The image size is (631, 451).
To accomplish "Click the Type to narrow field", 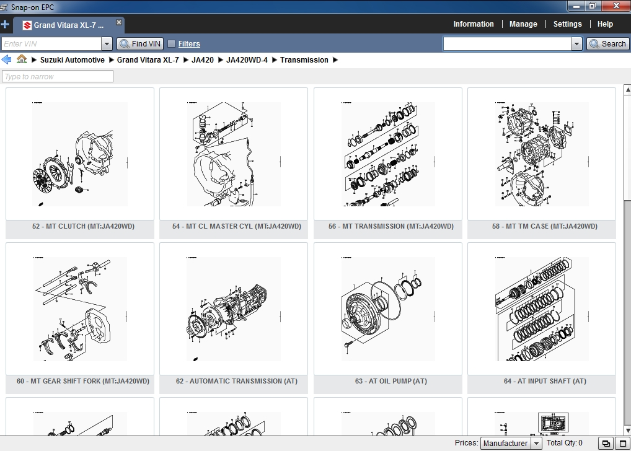I will click(x=58, y=76).
